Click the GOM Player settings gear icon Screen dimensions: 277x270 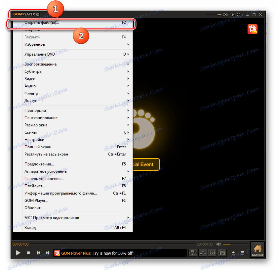point(38,14)
